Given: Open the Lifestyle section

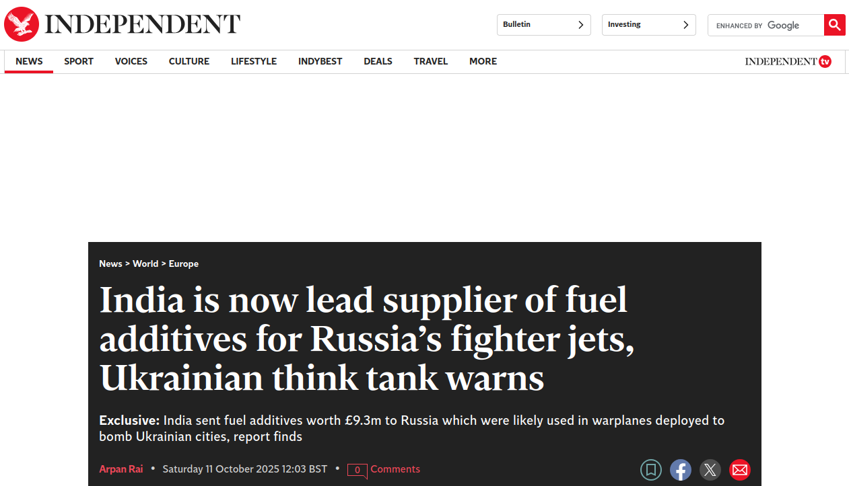Looking at the screenshot, I should coord(254,61).
